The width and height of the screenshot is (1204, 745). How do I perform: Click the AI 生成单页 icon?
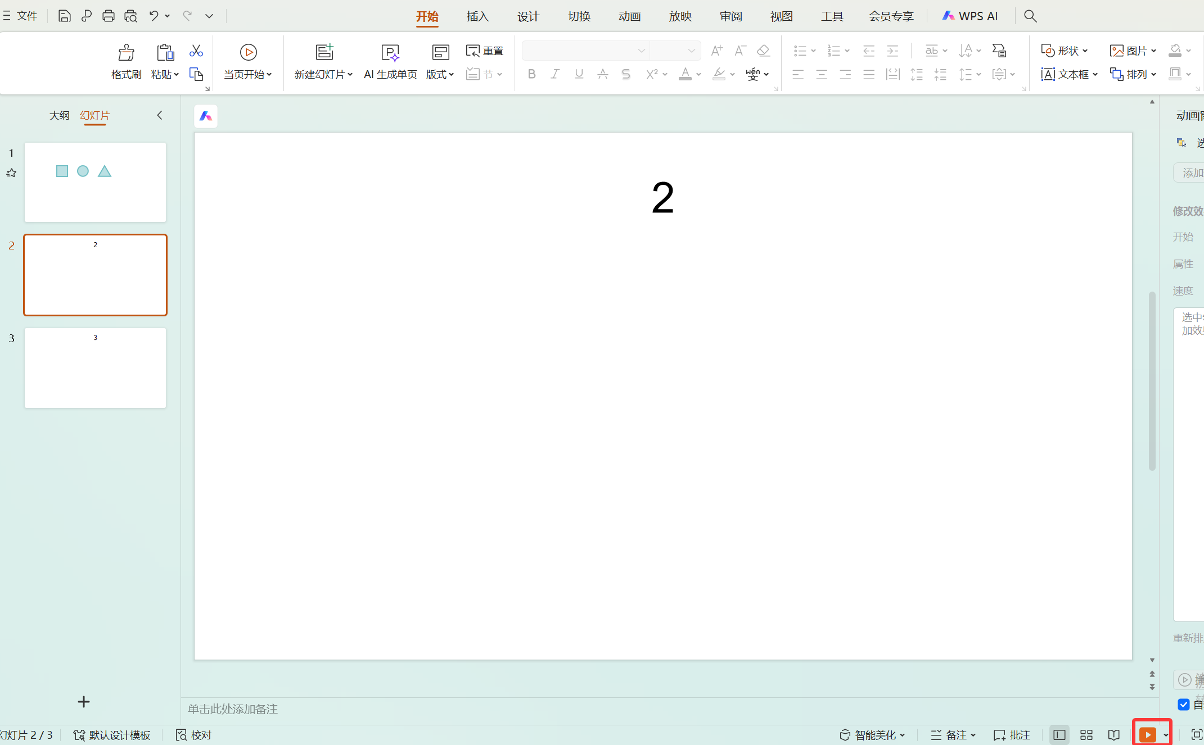[390, 53]
